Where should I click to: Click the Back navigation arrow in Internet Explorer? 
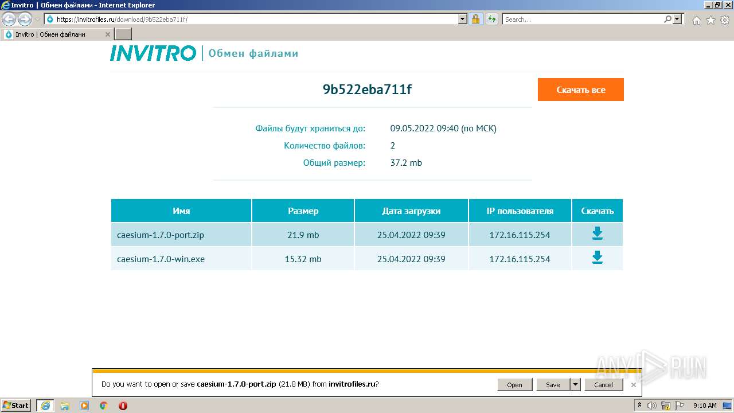click(9, 20)
